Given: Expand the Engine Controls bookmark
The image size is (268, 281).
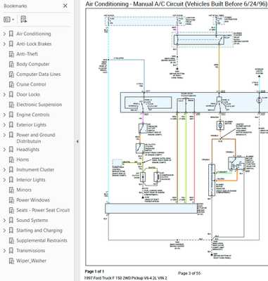Looking at the screenshot, I should [x=4, y=115].
